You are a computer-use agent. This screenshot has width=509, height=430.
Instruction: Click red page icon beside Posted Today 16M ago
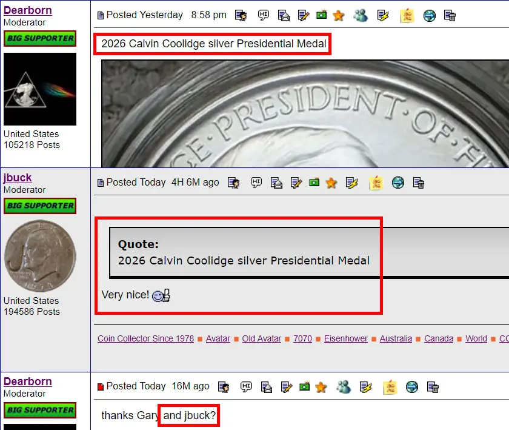(101, 386)
